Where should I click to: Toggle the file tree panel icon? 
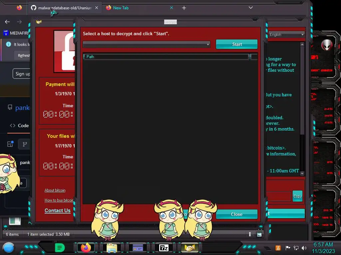click(x=10, y=144)
